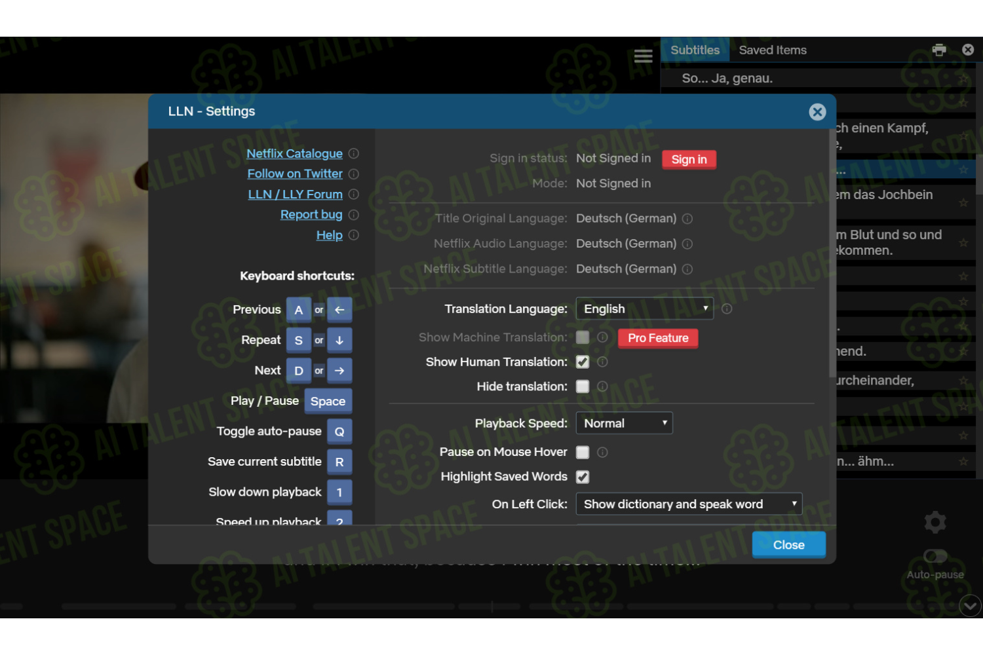Click the info icon for Show Machine Translation
This screenshot has width=983, height=655.
603,337
